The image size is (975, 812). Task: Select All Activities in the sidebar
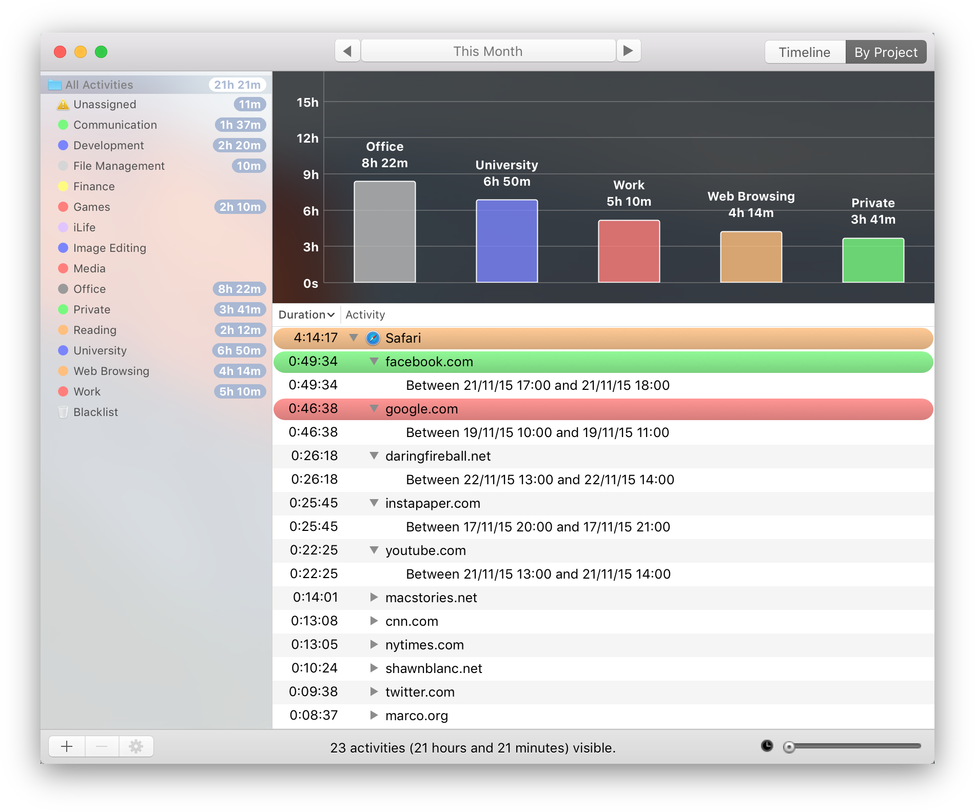[156, 85]
